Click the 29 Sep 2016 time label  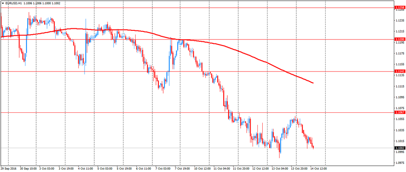[x=9, y=168]
